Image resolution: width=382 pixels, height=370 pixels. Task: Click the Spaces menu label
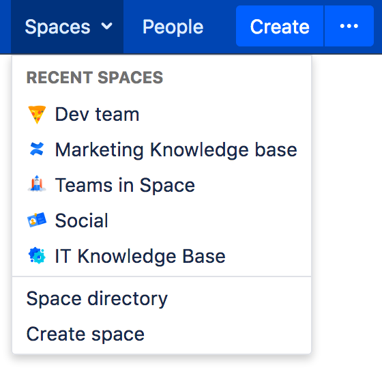(58, 27)
